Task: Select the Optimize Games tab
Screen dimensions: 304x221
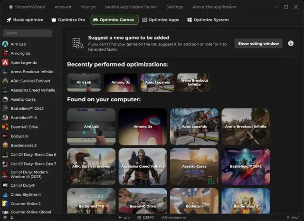Action: click(114, 20)
